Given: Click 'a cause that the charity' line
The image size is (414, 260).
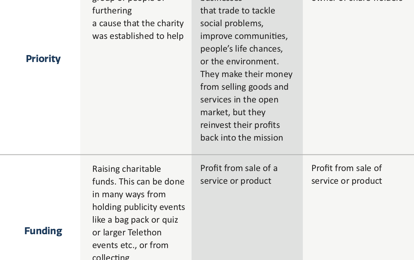Looking at the screenshot, I should 138,23.
